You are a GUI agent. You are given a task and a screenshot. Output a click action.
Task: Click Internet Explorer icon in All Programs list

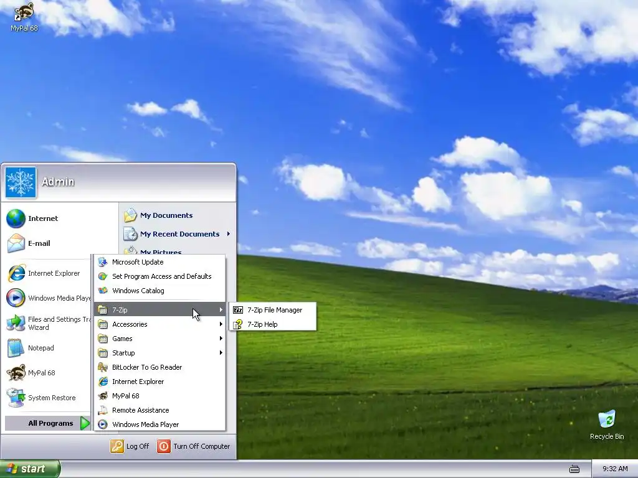(x=103, y=382)
